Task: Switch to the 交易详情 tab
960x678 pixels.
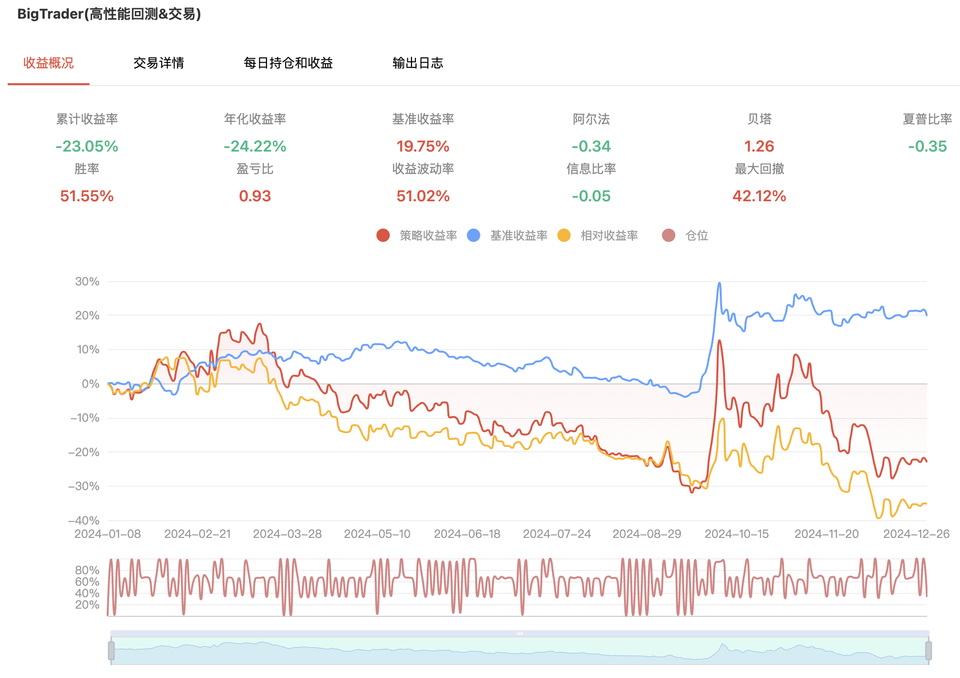Action: (158, 63)
